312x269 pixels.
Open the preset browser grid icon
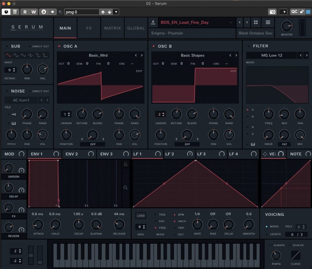pyautogui.click(x=256, y=22)
